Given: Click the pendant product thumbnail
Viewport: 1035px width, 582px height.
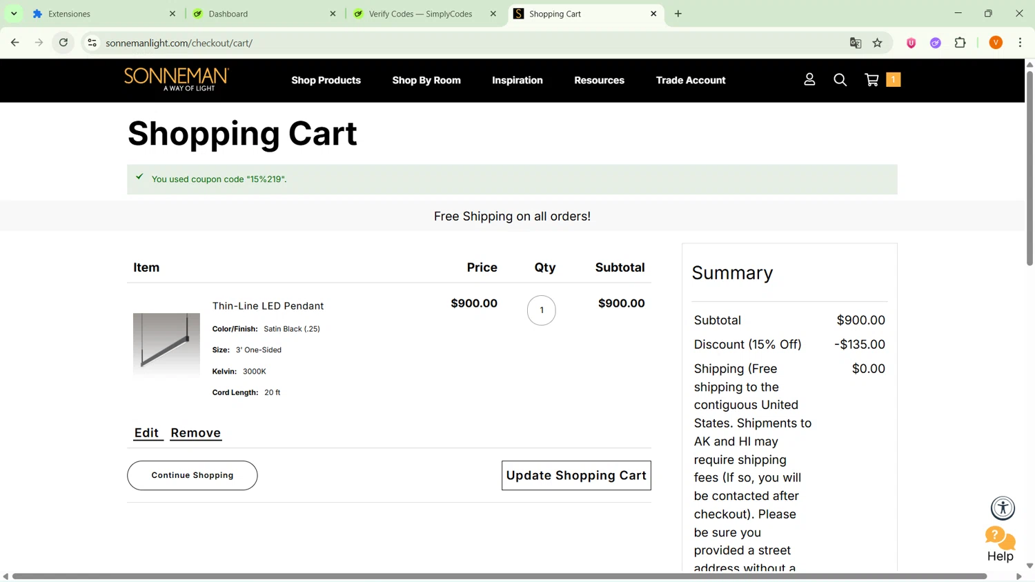Looking at the screenshot, I should point(166,345).
